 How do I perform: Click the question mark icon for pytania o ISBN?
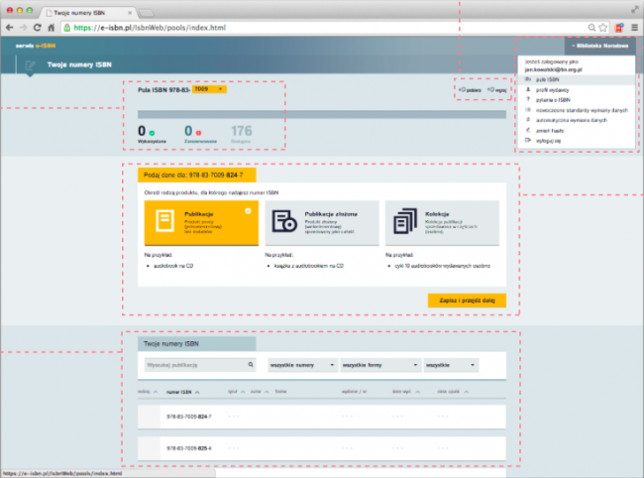528,99
